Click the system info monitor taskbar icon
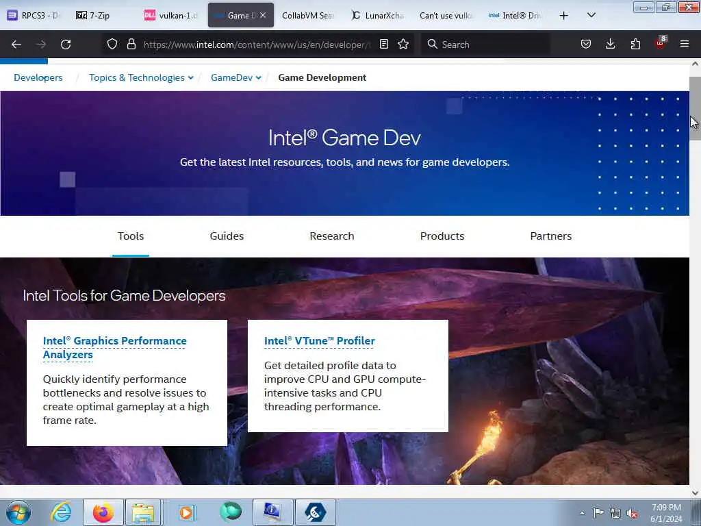The height and width of the screenshot is (526, 701). click(272, 512)
